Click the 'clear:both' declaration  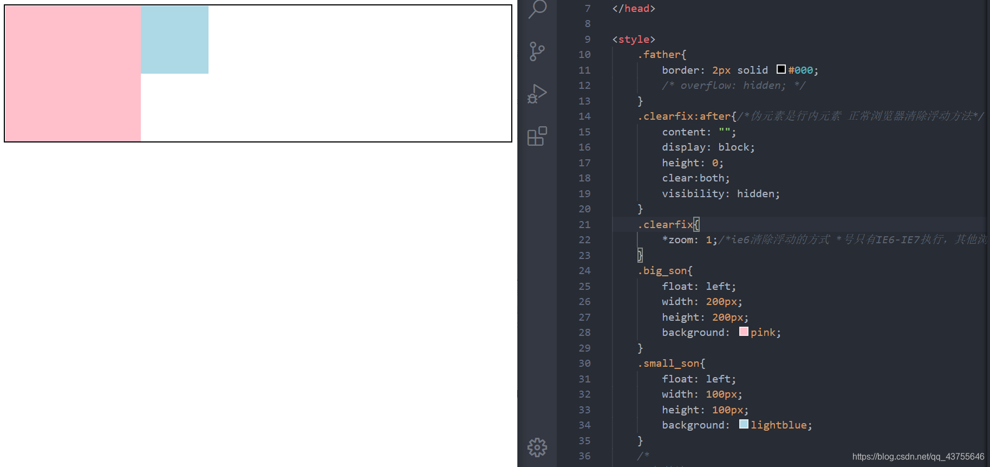696,178
